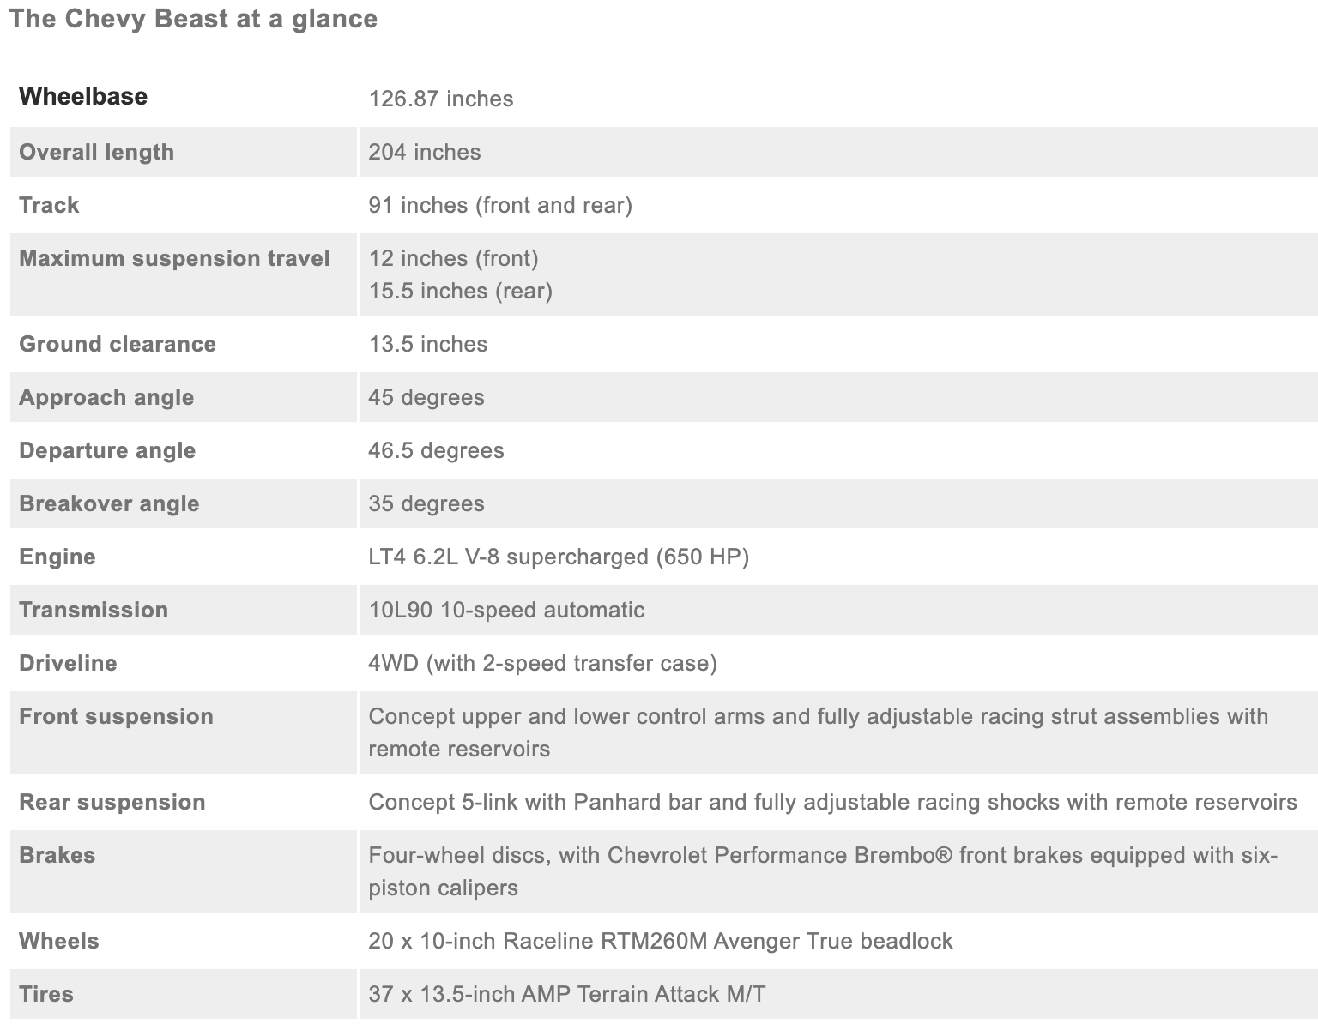Click the Maximum suspension travel label
This screenshot has height=1024, width=1318.
point(174,258)
